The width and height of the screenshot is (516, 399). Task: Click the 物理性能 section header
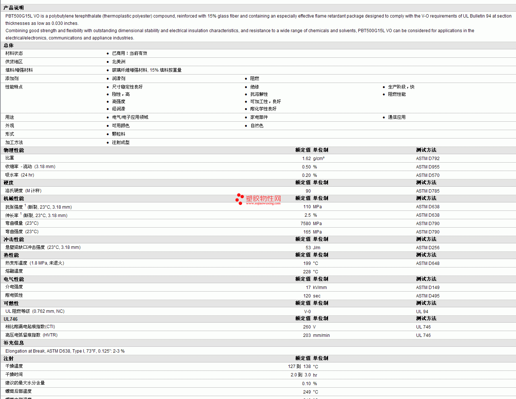point(14,150)
